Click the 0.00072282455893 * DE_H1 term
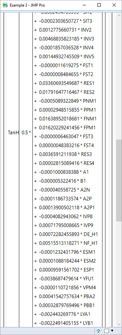This screenshot has width=122, height=335. [68, 234]
